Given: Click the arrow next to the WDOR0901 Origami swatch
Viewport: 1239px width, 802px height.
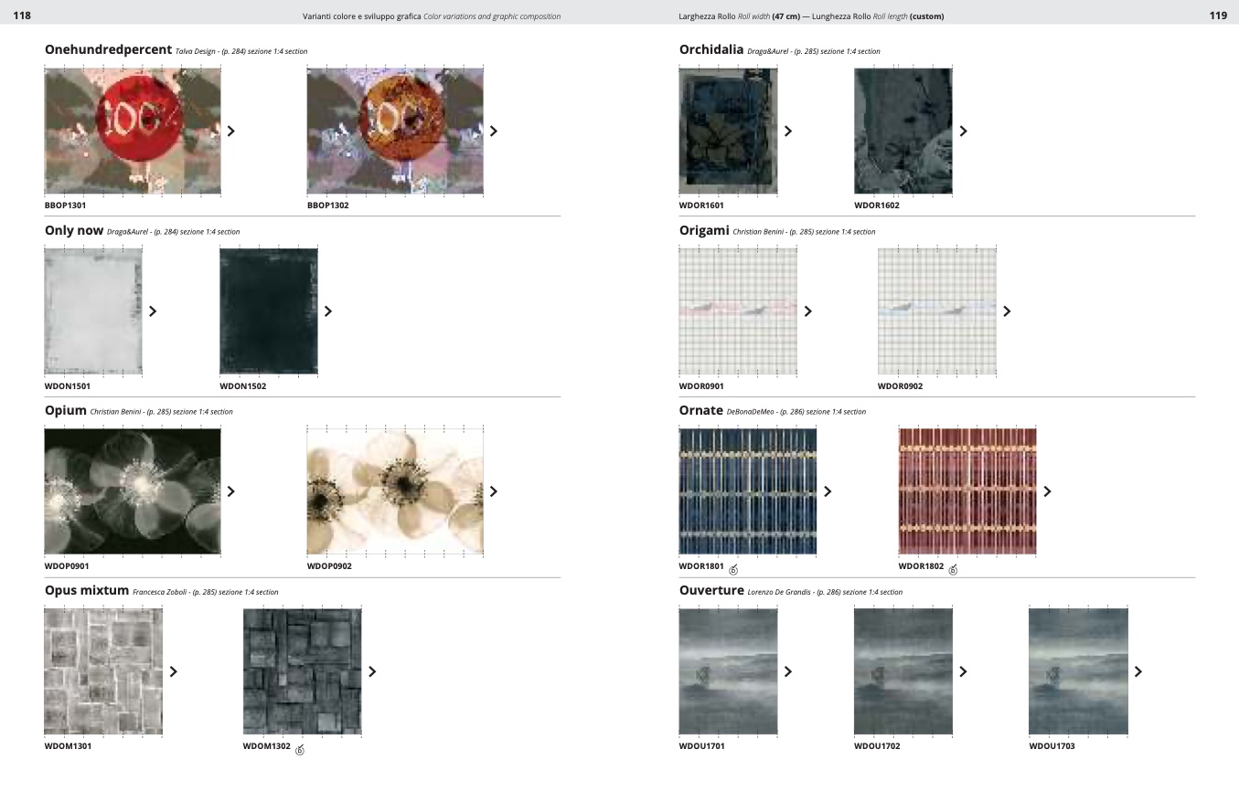Looking at the screenshot, I should (x=808, y=311).
